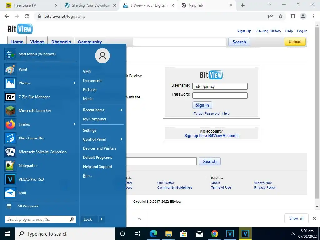
Task: Click the Start Menu (Windows) entry
Action: pos(40,54)
